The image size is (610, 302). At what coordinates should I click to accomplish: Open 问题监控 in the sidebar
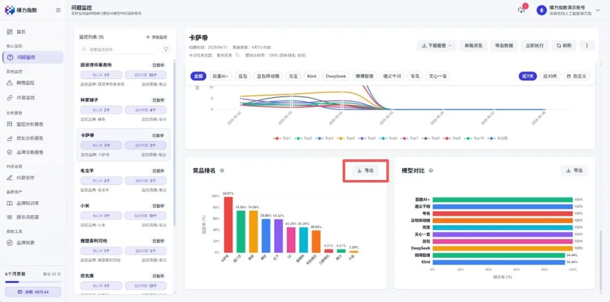click(33, 57)
